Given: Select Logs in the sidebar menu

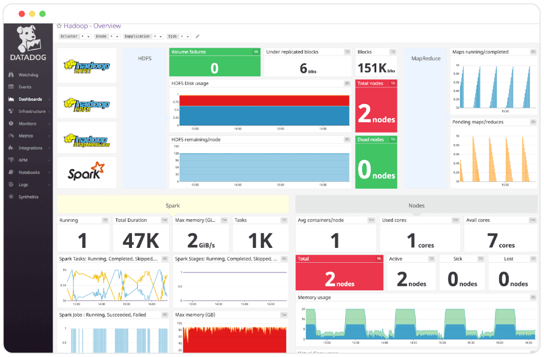Looking at the screenshot, I should (17, 184).
